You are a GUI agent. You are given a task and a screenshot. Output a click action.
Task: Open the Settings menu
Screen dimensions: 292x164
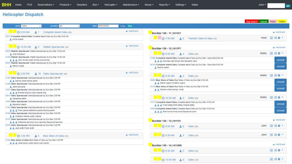click(180, 5)
